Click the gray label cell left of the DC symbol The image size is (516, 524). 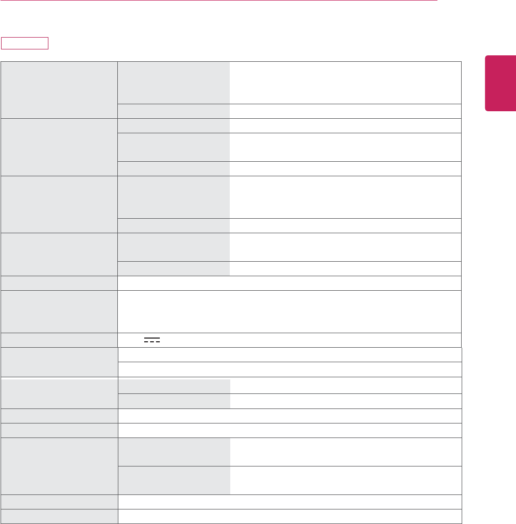click(x=59, y=340)
